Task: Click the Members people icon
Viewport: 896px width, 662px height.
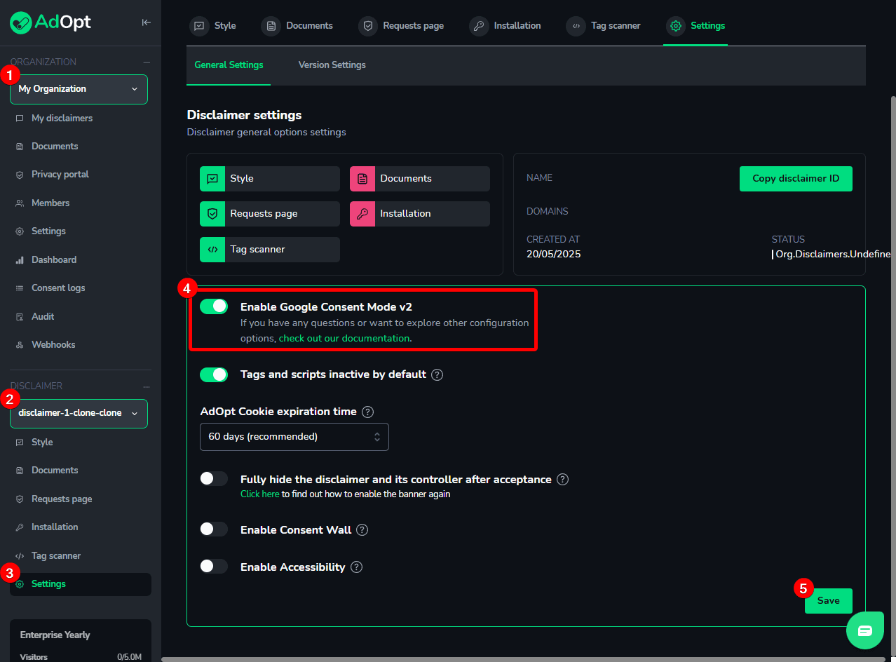Action: pos(20,203)
